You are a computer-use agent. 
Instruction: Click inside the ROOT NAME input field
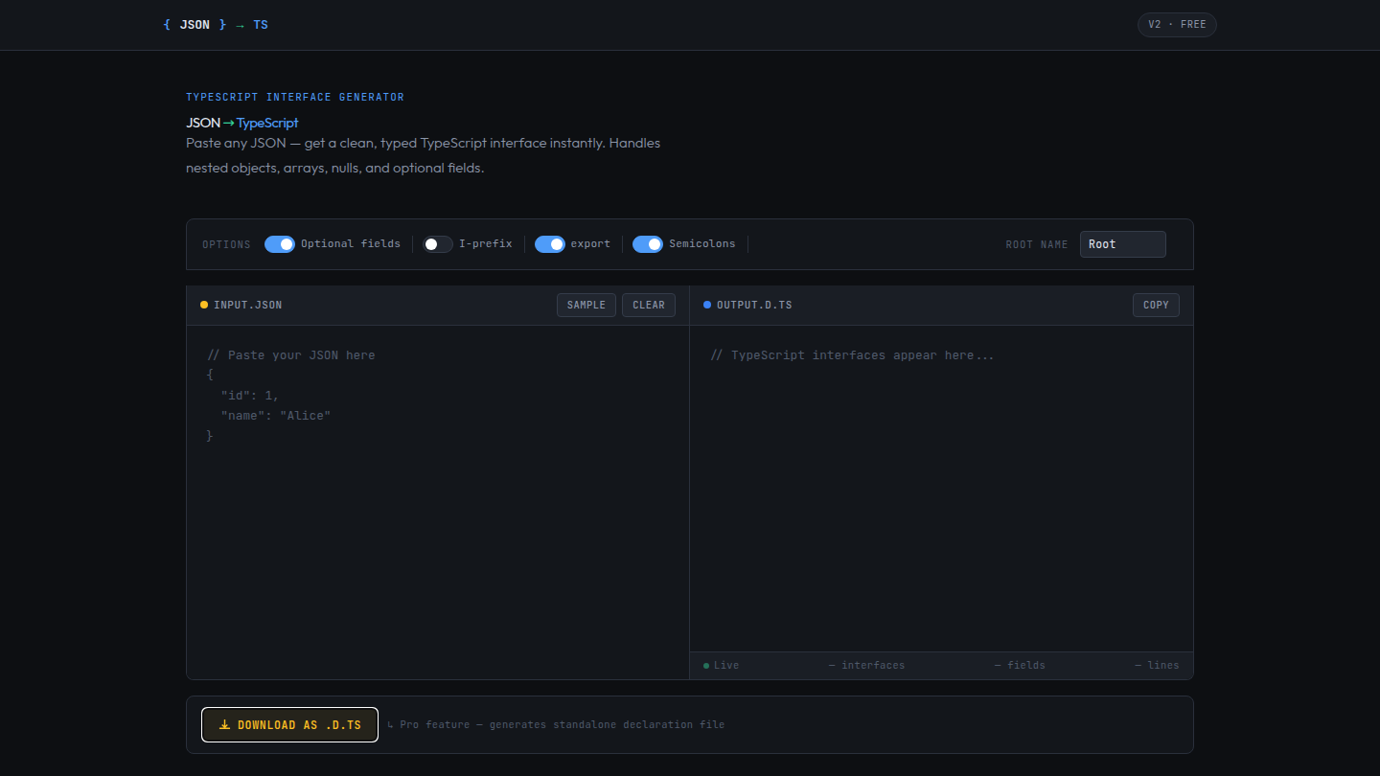tap(1122, 243)
